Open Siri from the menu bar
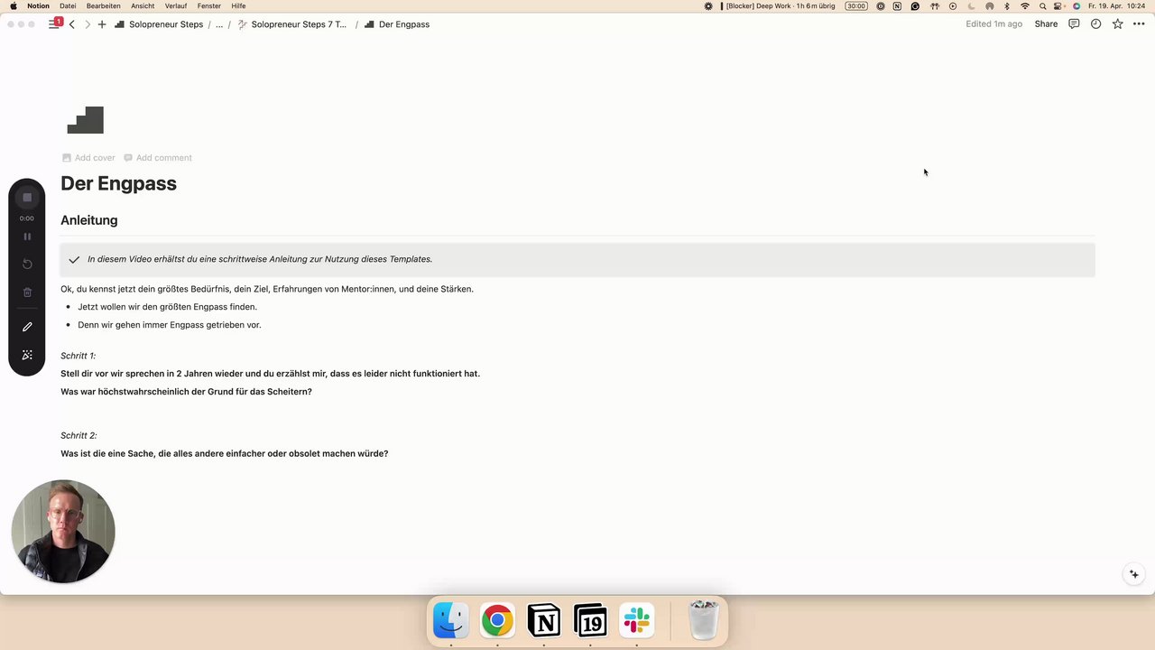Screen dimensions: 1155x650 [1076, 5]
